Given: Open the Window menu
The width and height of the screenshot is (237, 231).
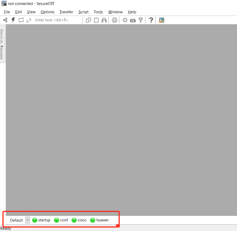Looking at the screenshot, I should (x=115, y=12).
